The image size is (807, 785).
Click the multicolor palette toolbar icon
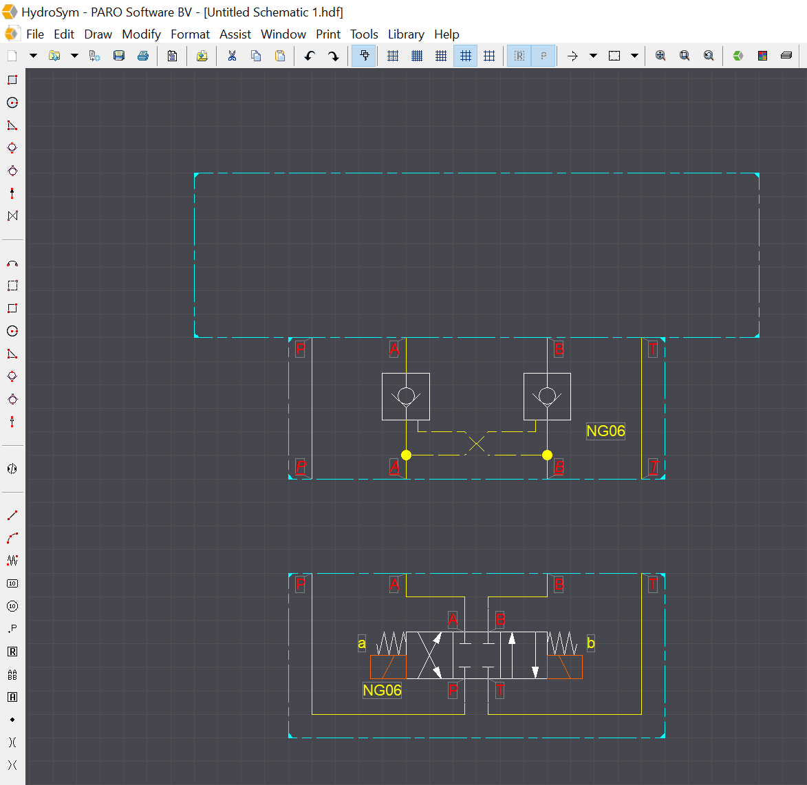point(762,56)
